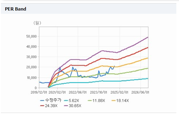Viewport: 179px width, 115px height.
Task: Click the blue 수정주가 legend color marker
Action: click(42, 101)
